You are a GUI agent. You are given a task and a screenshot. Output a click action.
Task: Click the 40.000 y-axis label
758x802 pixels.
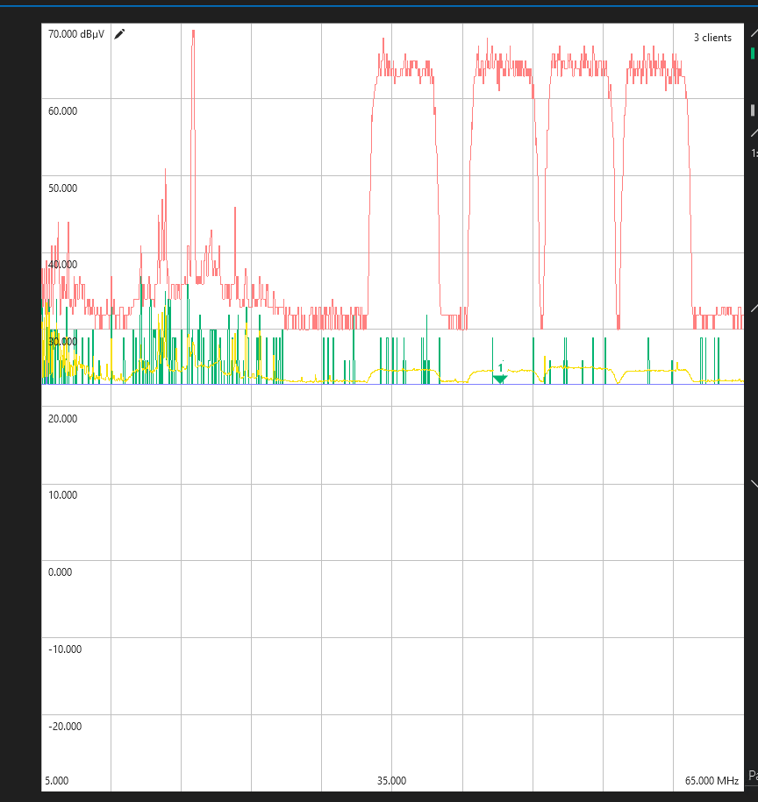click(x=63, y=265)
